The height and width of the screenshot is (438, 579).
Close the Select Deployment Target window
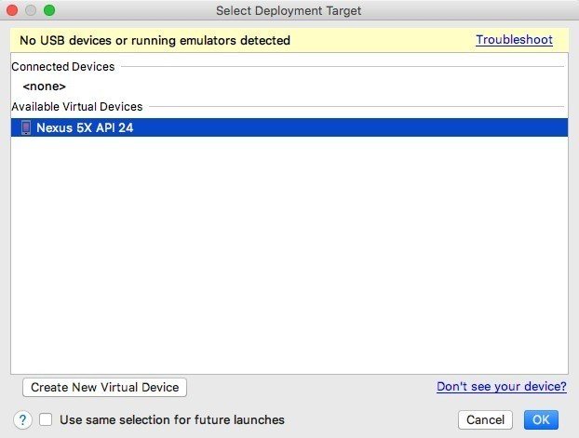pyautogui.click(x=13, y=11)
